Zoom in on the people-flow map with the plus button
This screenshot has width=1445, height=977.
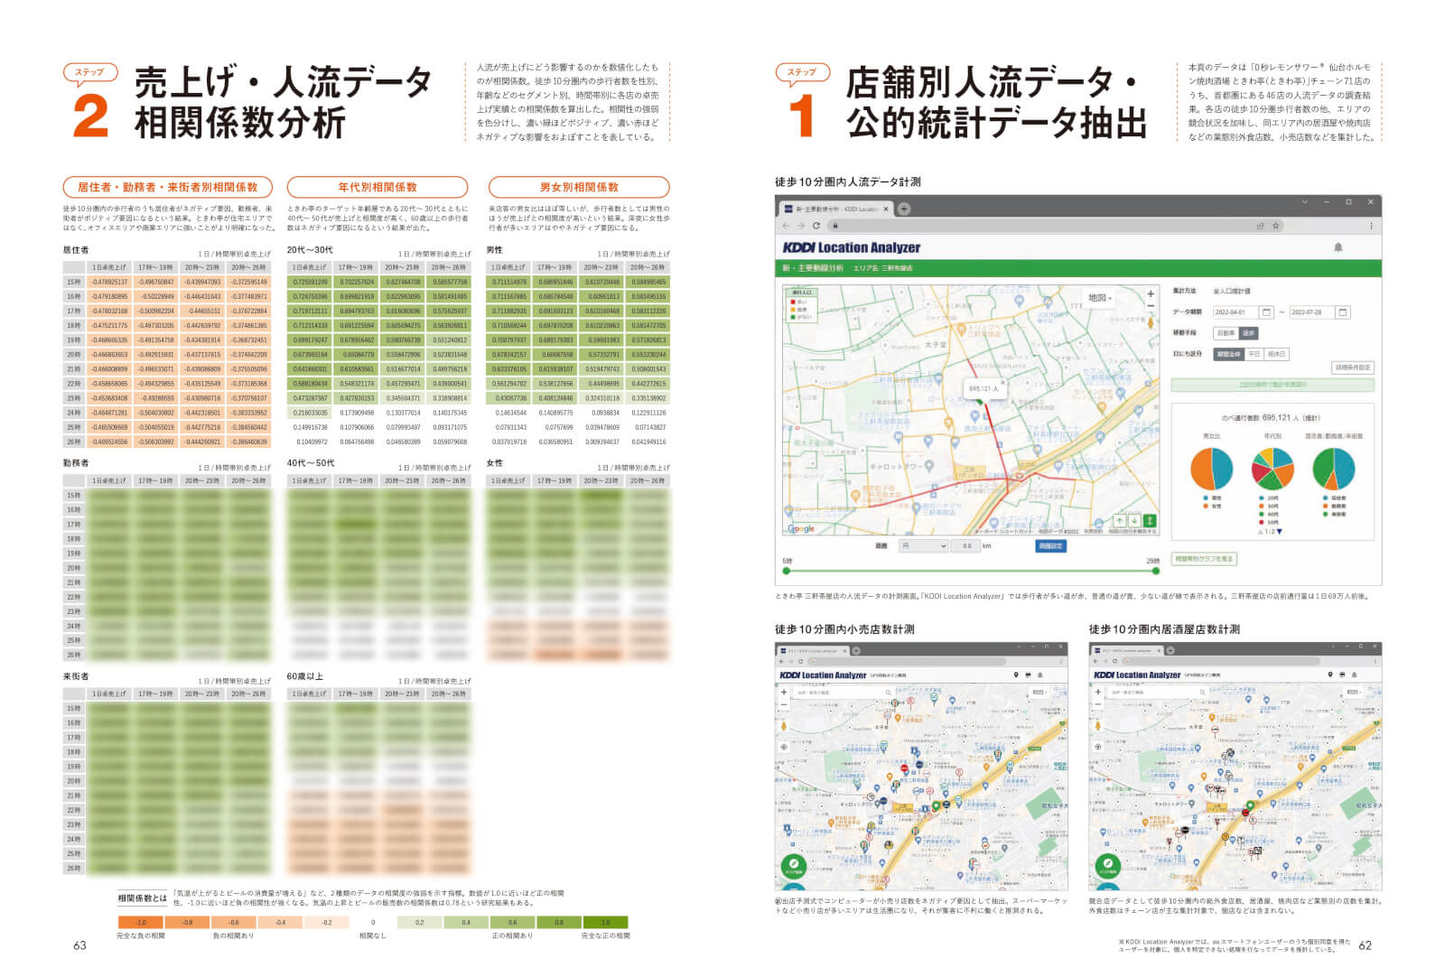(x=1151, y=293)
